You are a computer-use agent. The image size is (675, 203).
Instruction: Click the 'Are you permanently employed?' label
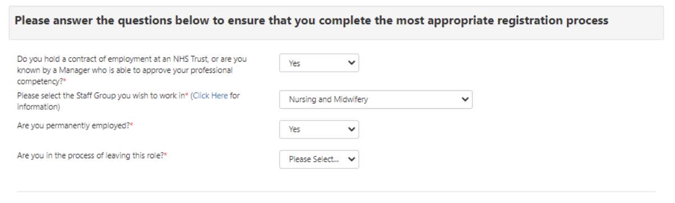click(75, 125)
